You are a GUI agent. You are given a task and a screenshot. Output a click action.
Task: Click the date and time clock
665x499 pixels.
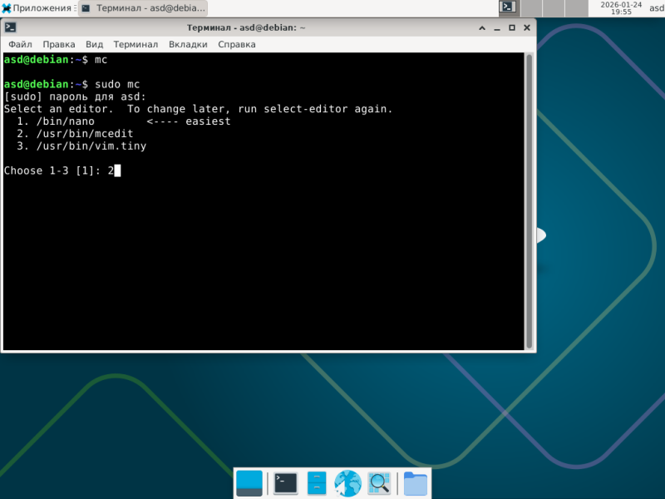621,8
